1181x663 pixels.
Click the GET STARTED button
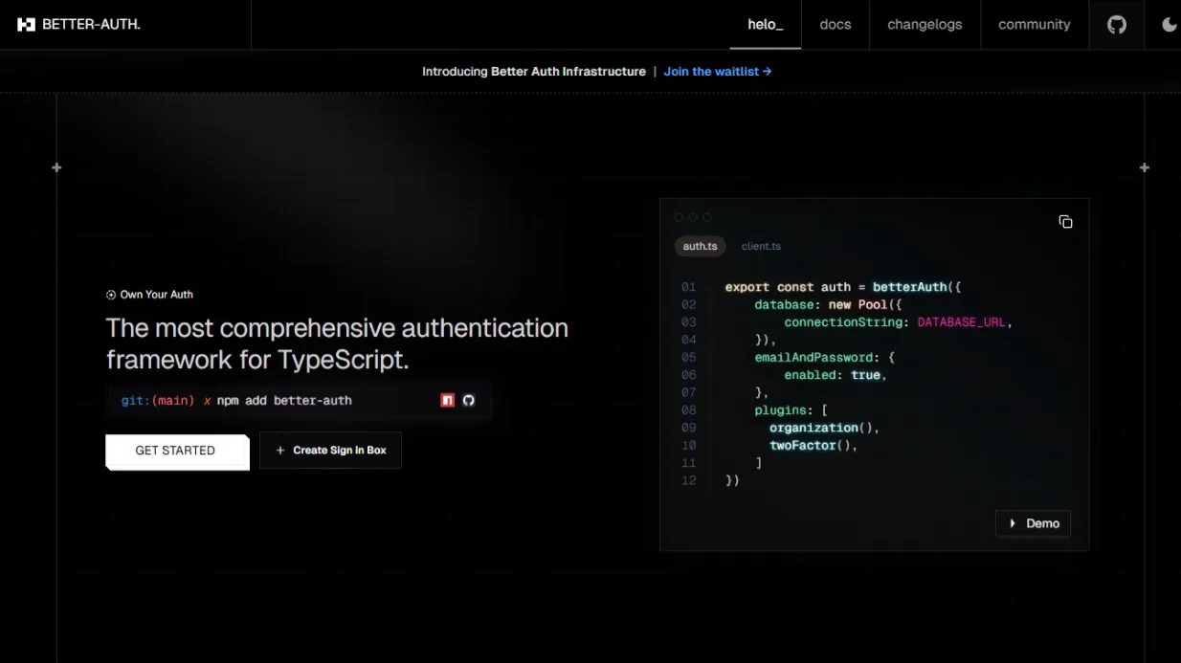177,451
